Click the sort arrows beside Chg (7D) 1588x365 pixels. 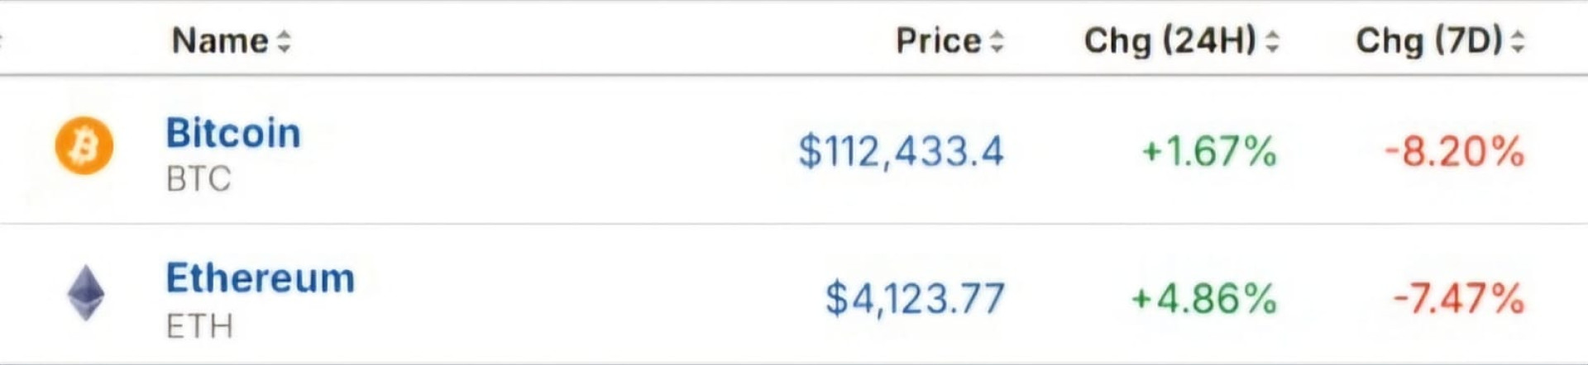[x=1517, y=41]
